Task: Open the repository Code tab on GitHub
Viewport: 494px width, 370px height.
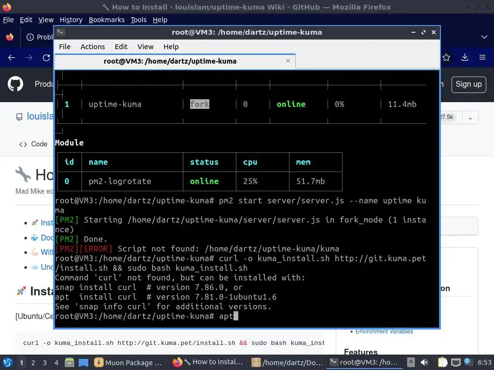Action: (x=33, y=144)
